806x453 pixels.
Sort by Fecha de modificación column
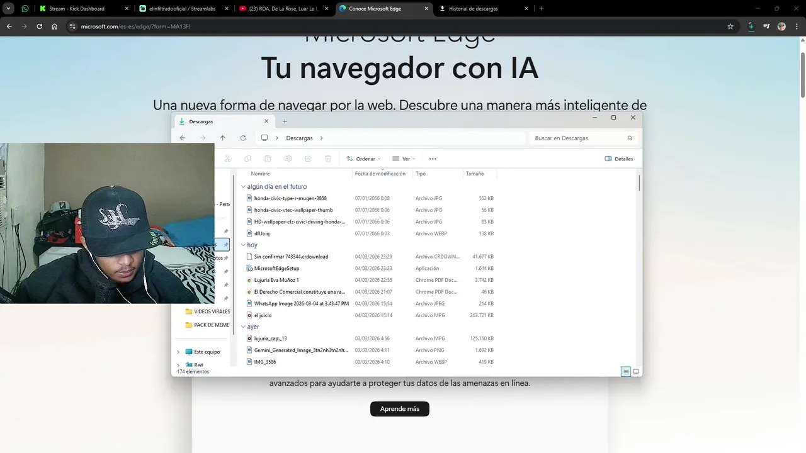[x=380, y=174]
